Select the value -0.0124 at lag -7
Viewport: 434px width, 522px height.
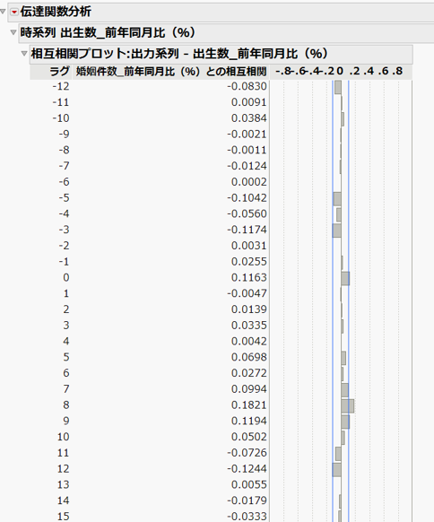pyautogui.click(x=247, y=166)
